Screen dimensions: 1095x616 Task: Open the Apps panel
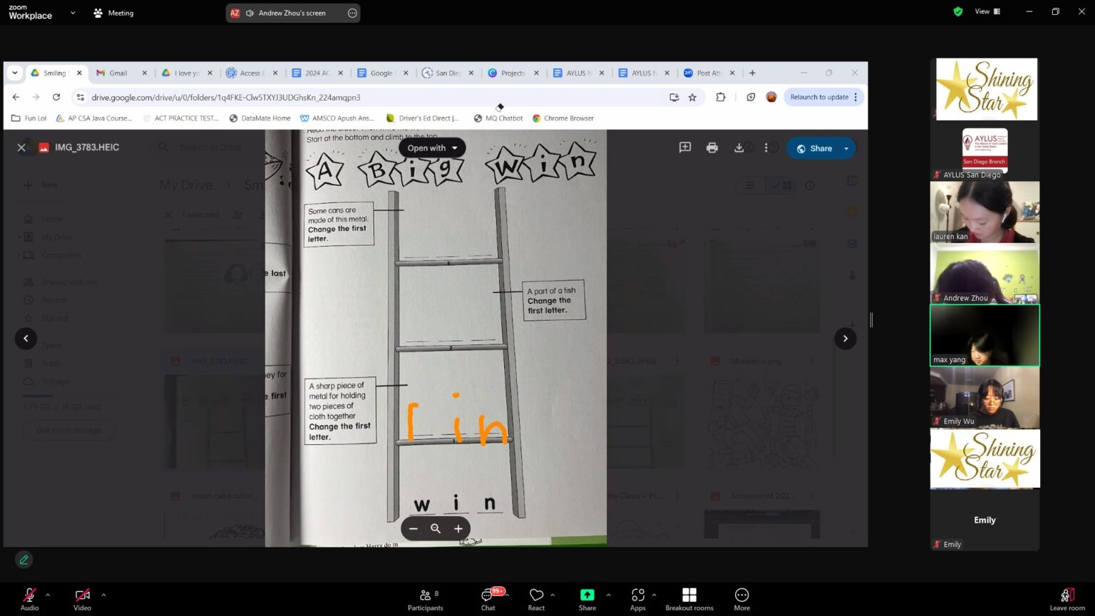[x=638, y=600]
